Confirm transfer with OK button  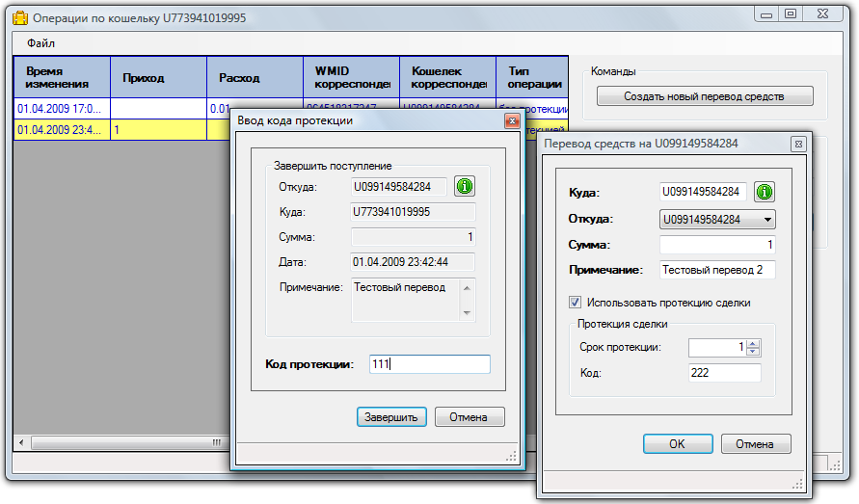coord(677,444)
